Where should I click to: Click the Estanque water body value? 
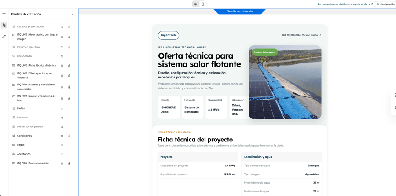click(313, 166)
